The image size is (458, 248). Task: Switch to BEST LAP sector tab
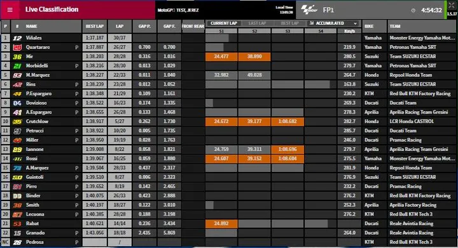pos(290,23)
